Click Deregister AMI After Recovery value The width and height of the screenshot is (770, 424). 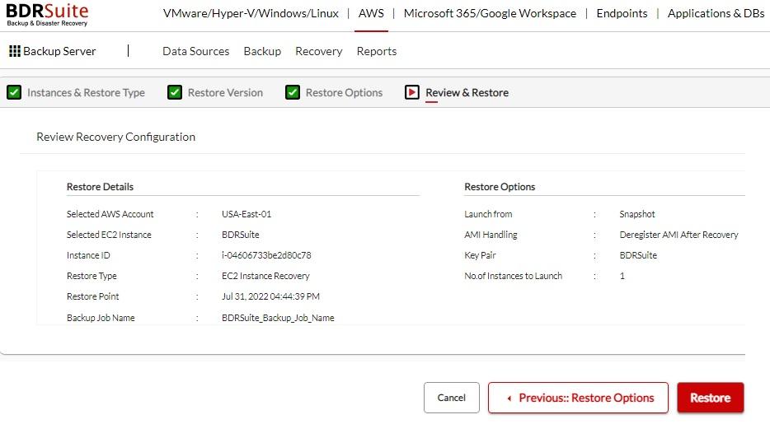678,235
